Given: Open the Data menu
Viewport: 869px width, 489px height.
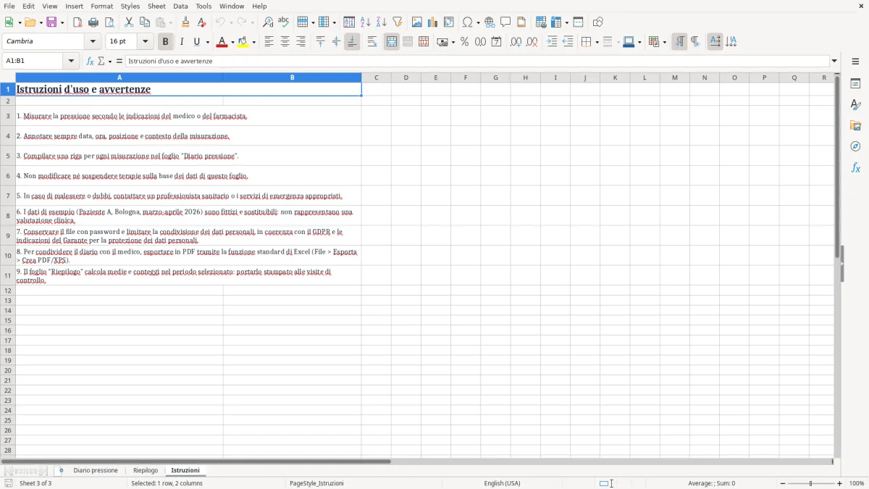Looking at the screenshot, I should point(180,6).
